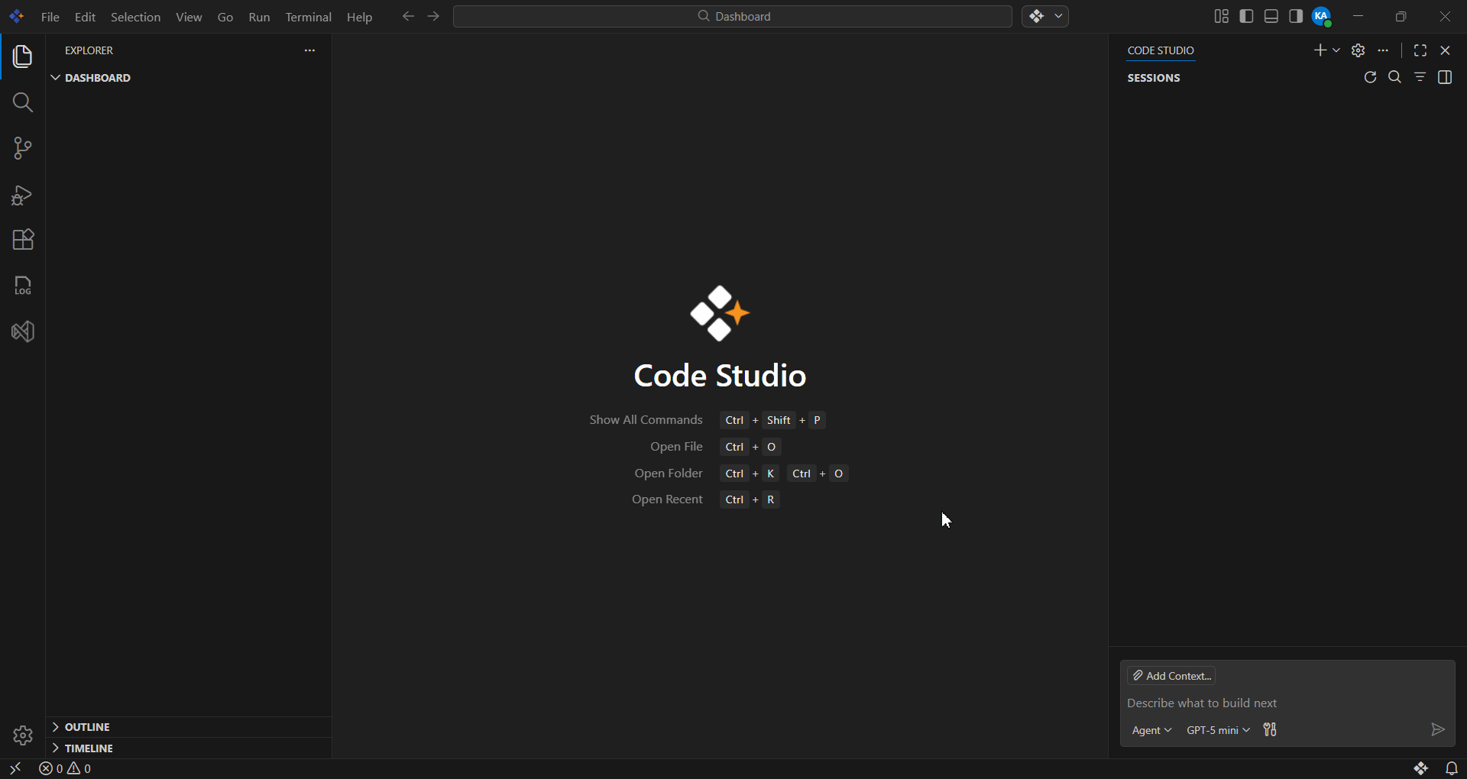The height and width of the screenshot is (779, 1467).
Task: Open the Terminal menu
Action: tap(308, 17)
